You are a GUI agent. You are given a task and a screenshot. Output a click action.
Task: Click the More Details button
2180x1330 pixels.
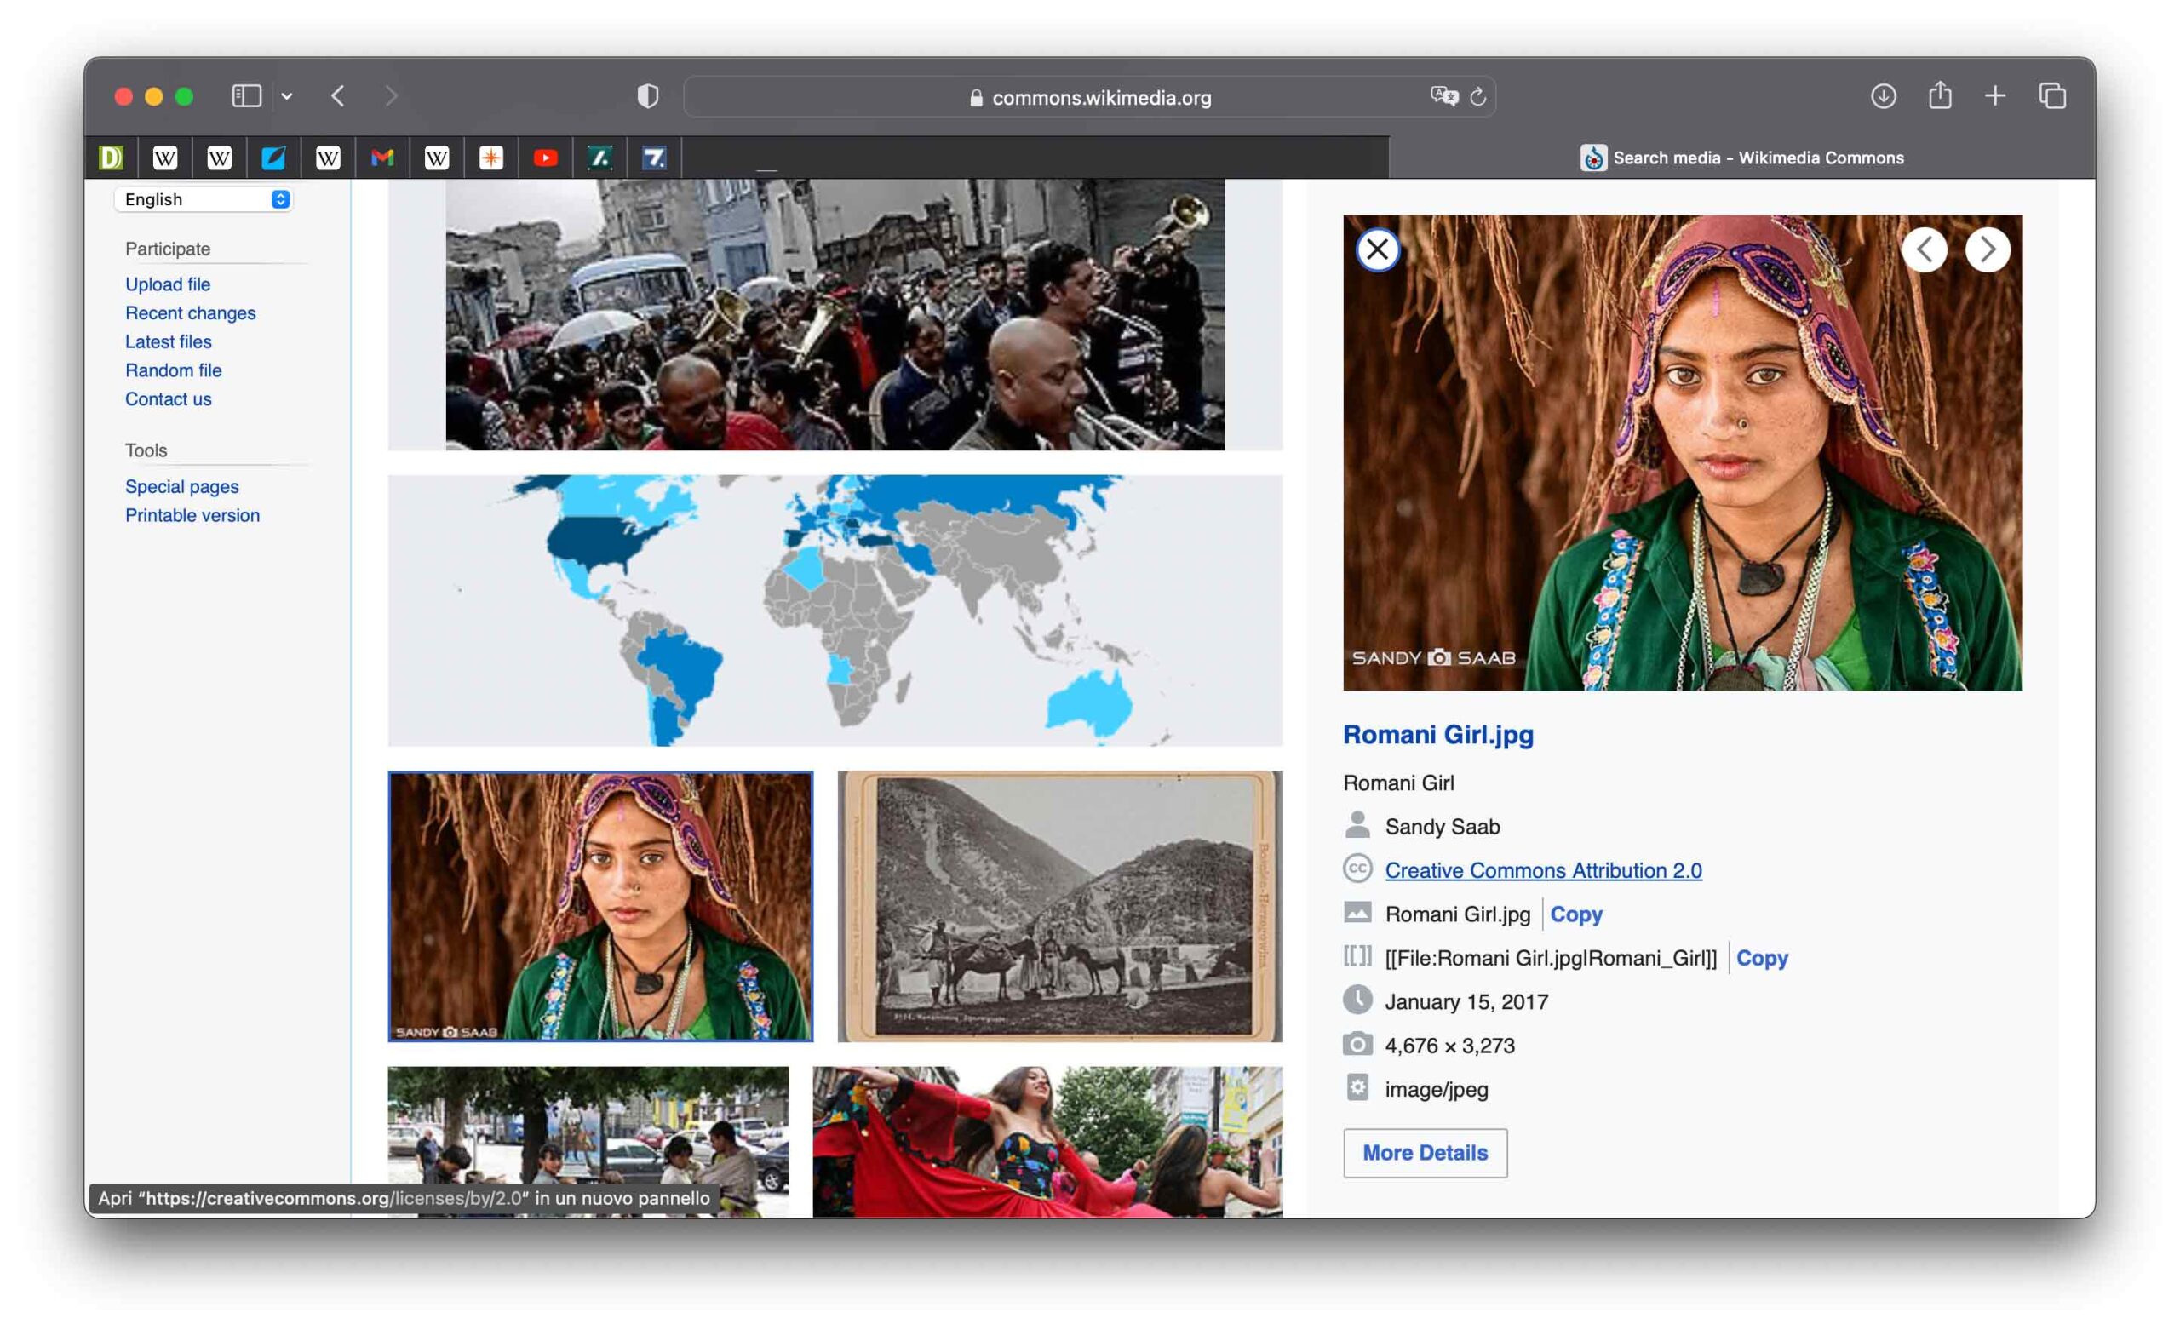pyautogui.click(x=1425, y=1152)
